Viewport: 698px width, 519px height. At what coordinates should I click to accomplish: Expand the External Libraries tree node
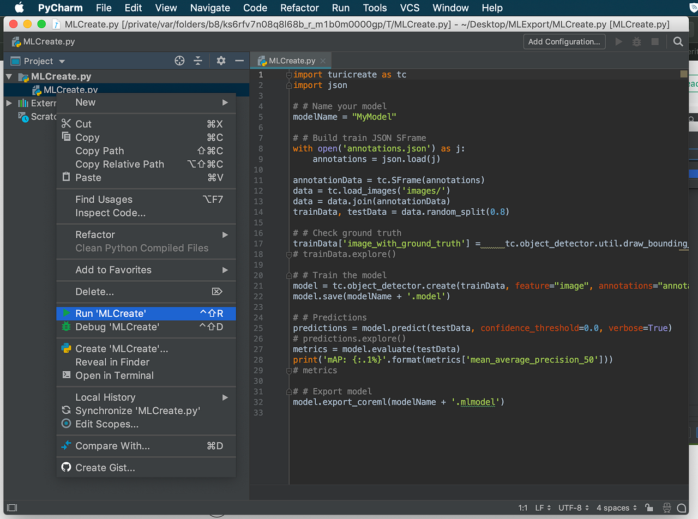click(9, 103)
